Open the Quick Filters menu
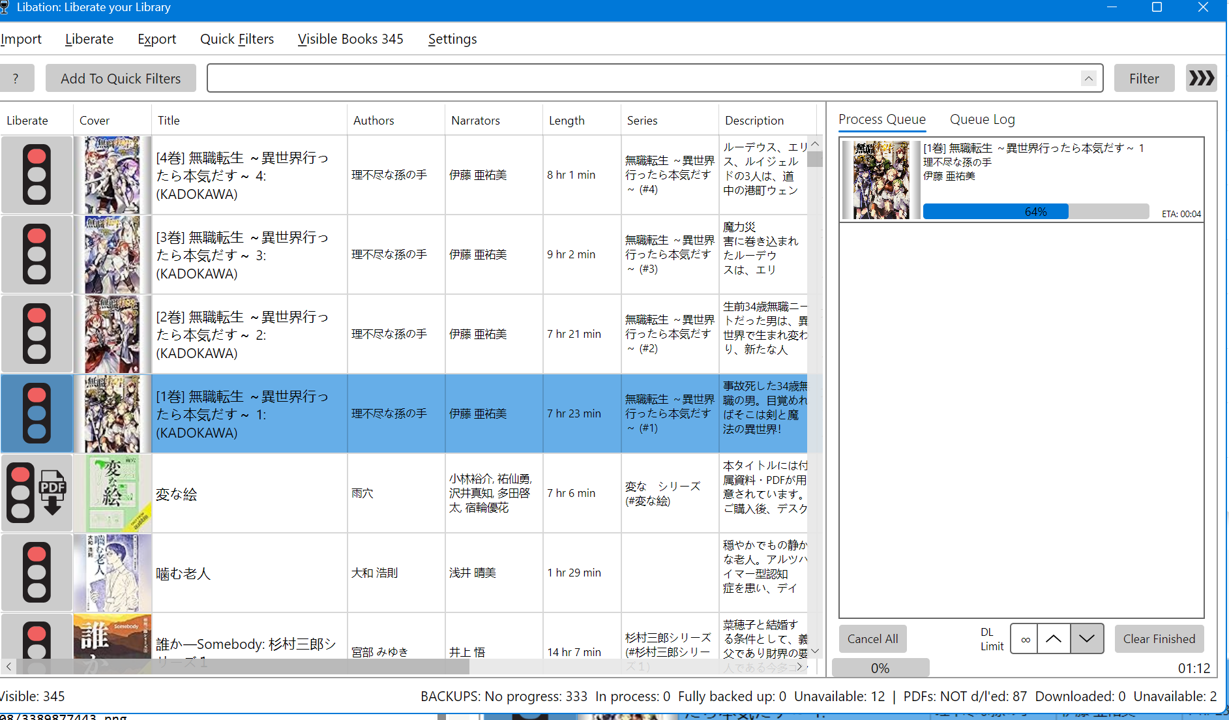The width and height of the screenshot is (1229, 720). coord(237,39)
